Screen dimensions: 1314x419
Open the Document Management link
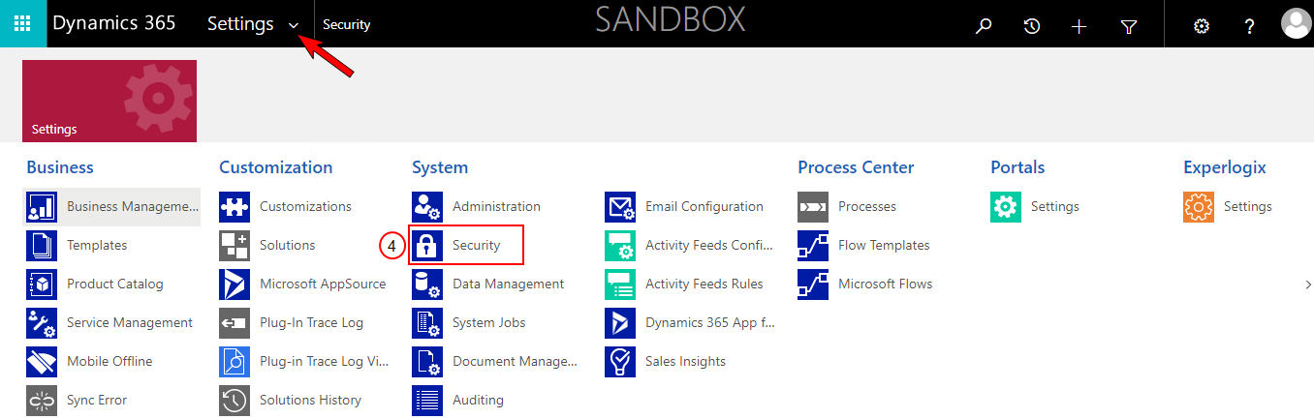tap(515, 362)
